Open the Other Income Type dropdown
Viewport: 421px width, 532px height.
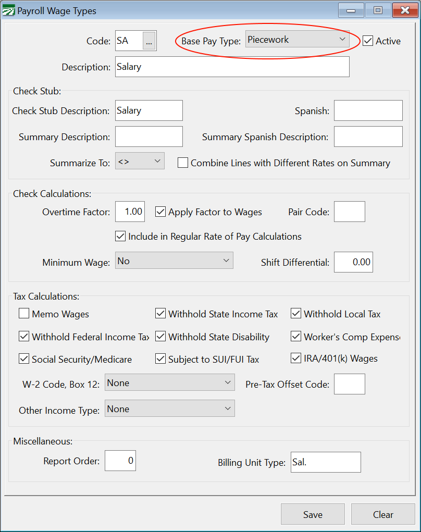point(170,409)
